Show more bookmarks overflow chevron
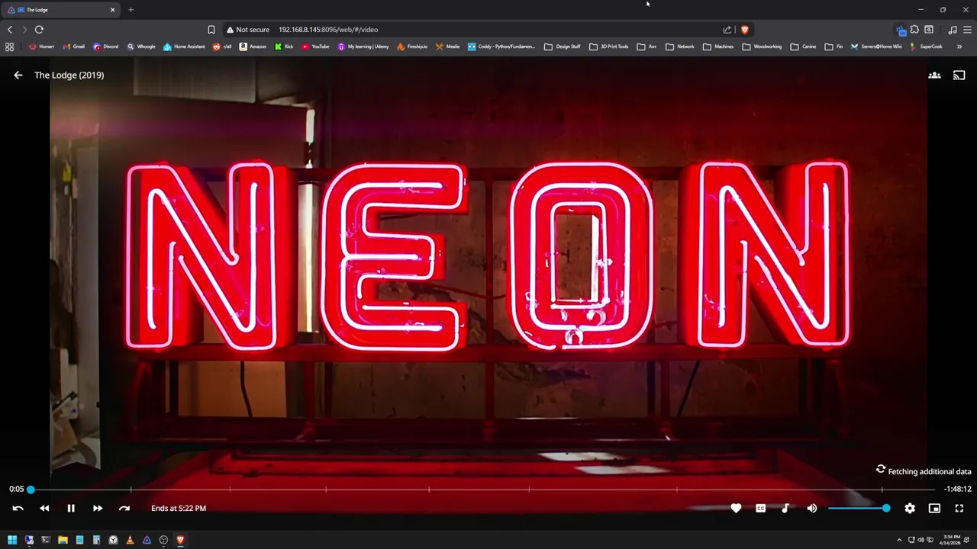Viewport: 977px width, 549px height. 959,47
